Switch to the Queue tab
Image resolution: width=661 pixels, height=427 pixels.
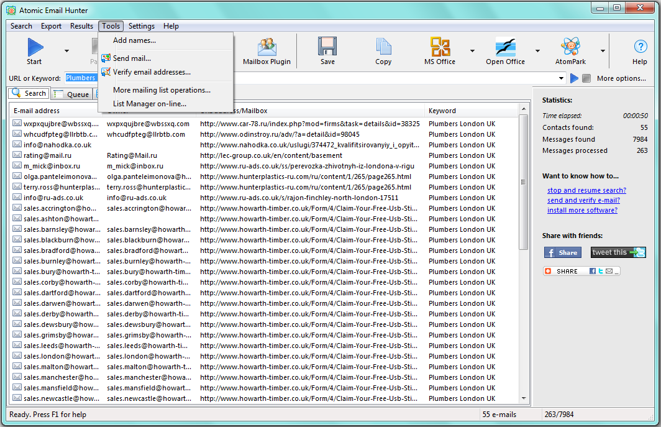tap(72, 94)
